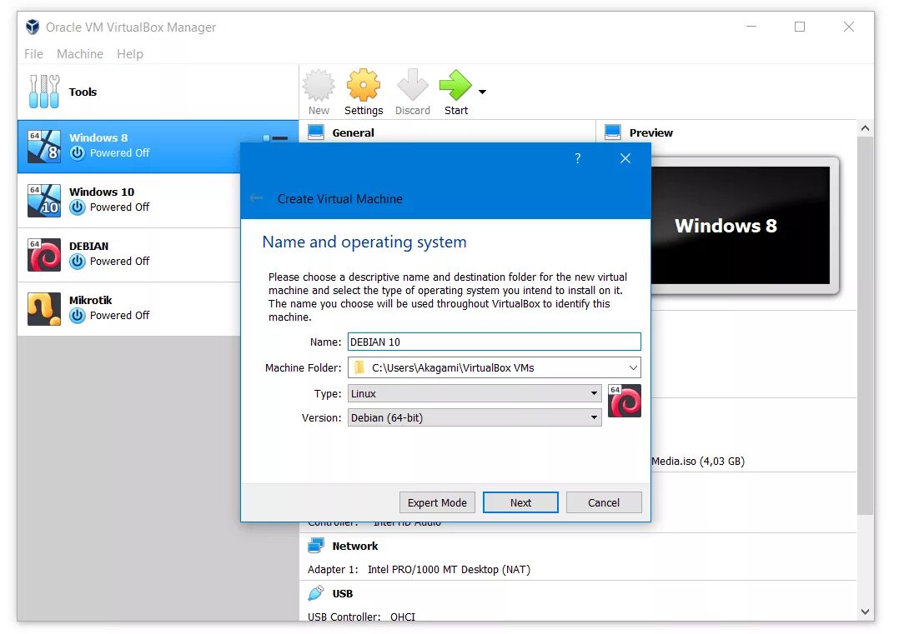
Task: Click the dialog help question mark
Action: [x=577, y=158]
